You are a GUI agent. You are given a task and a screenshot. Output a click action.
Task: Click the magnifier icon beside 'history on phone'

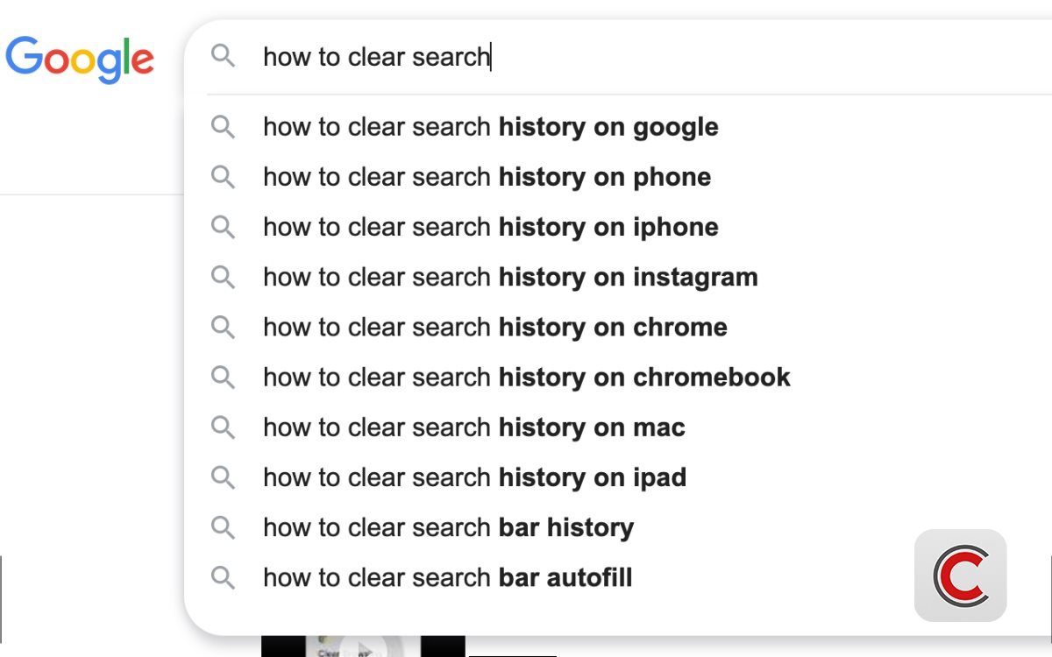pyautogui.click(x=224, y=177)
